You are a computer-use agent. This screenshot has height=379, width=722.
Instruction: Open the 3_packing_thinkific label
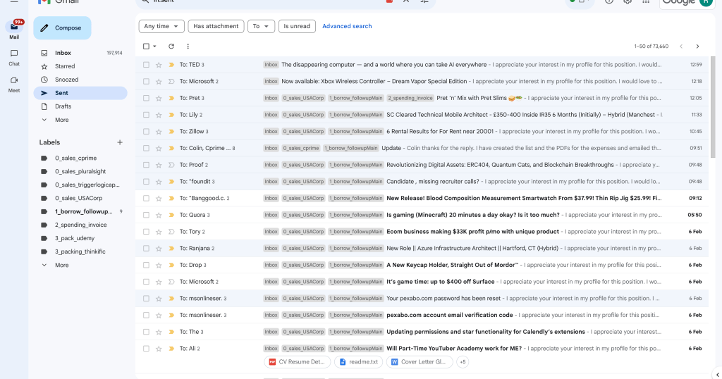click(80, 251)
